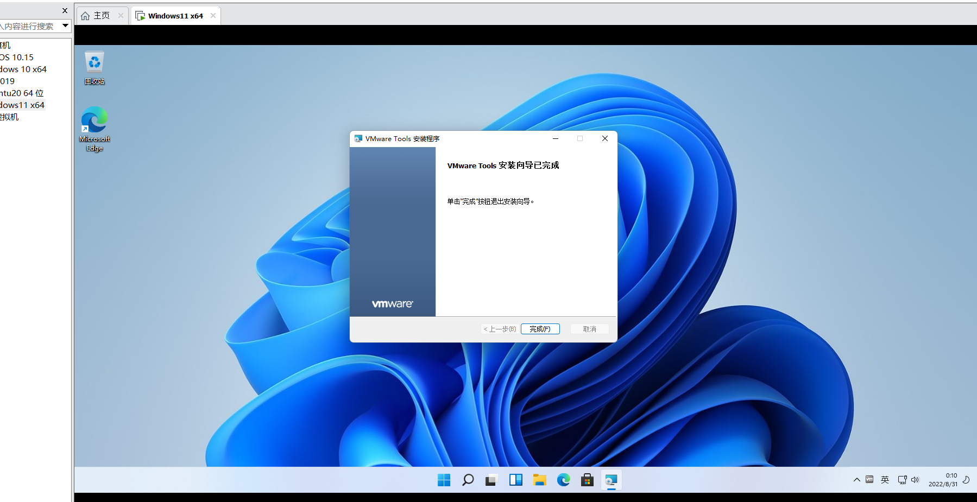Select the top 机 library tree node

click(5, 45)
